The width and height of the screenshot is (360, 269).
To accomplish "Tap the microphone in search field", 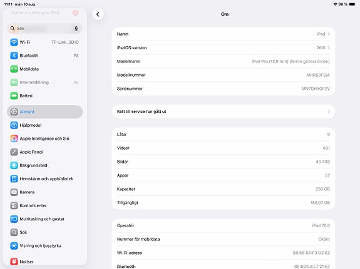I will [x=76, y=28].
